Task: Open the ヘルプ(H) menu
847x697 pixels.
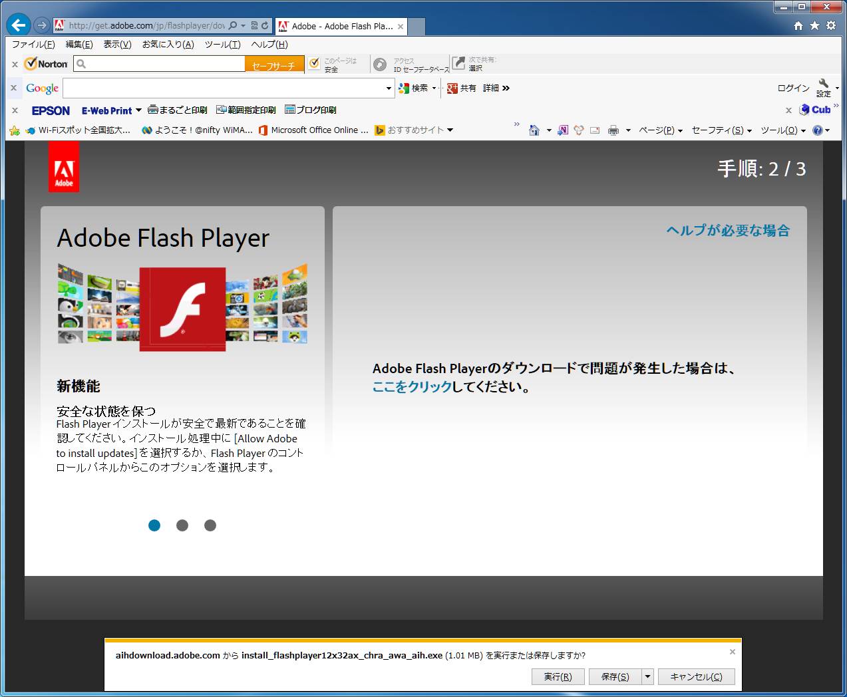Action: pyautogui.click(x=269, y=45)
